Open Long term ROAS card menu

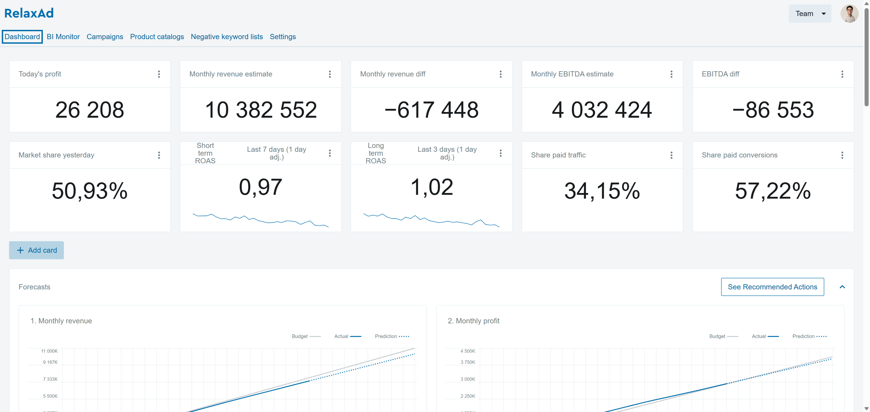coord(501,153)
